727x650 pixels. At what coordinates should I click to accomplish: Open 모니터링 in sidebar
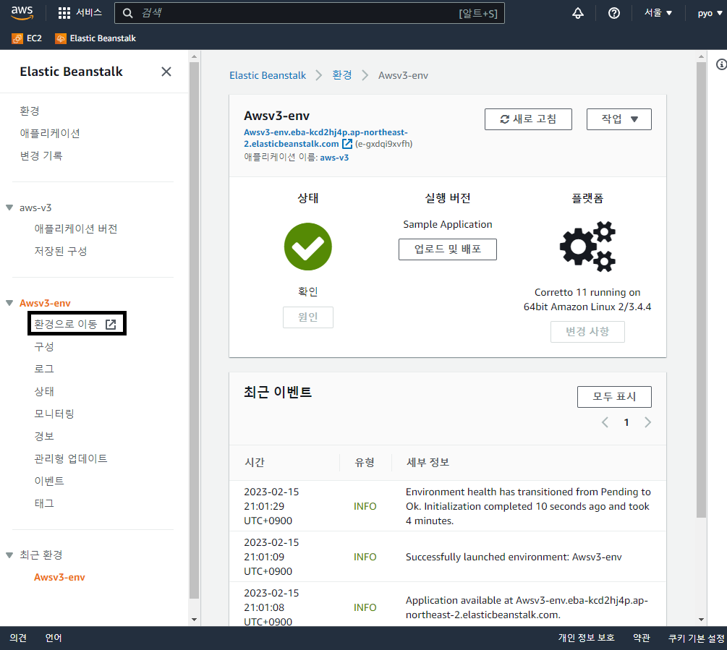point(54,414)
